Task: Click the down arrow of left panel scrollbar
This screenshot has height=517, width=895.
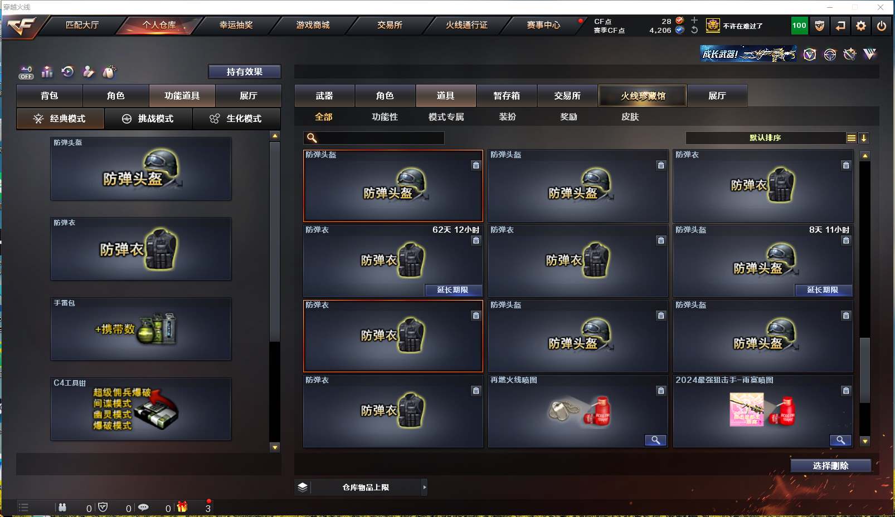Action: 275,447
